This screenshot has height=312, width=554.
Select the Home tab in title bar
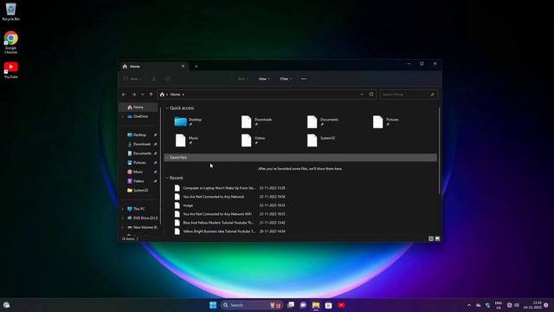(153, 66)
